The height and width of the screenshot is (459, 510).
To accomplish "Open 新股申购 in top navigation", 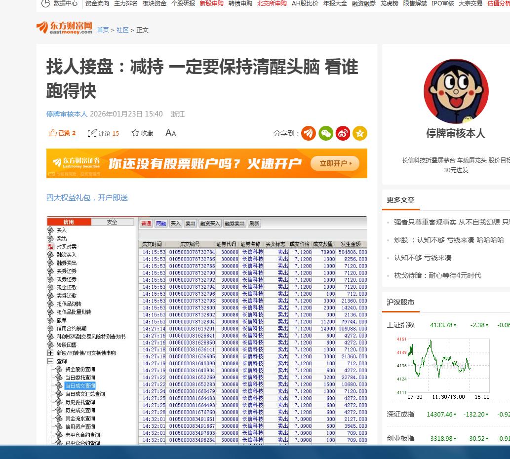I will click(x=211, y=3).
